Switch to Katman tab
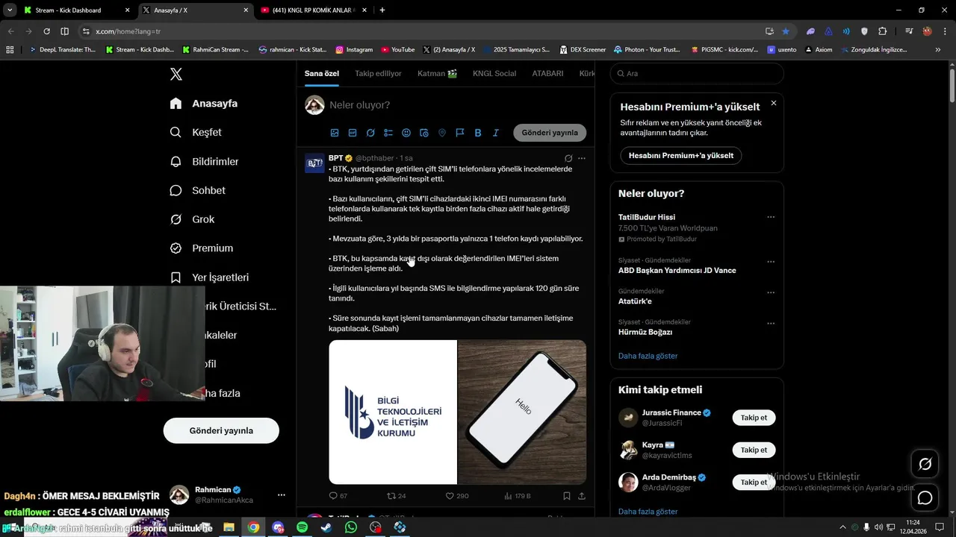The width and height of the screenshot is (956, 537). coord(437,74)
